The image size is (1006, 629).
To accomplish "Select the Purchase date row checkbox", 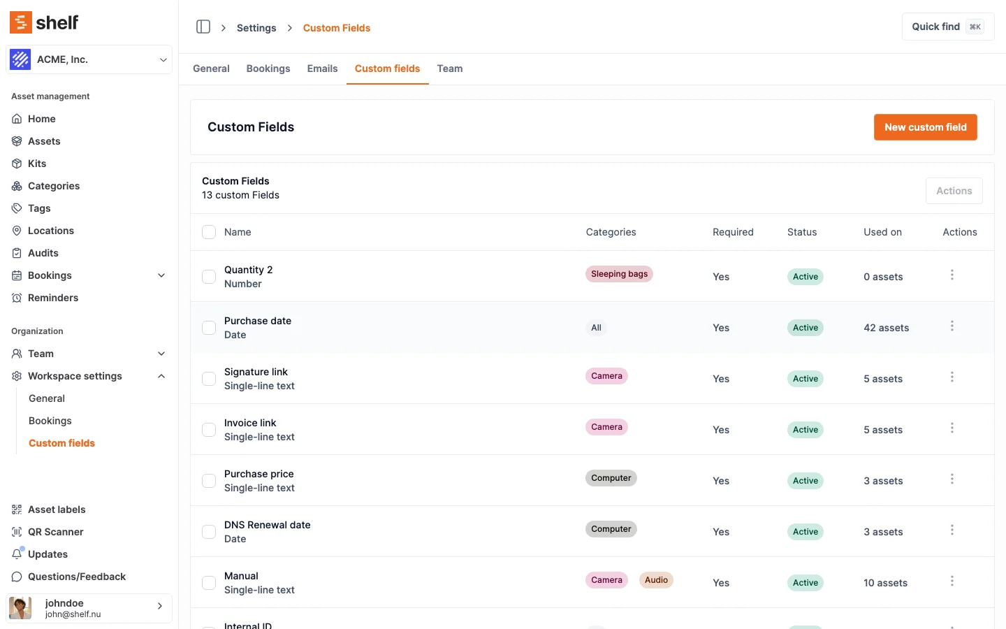I will [209, 328].
